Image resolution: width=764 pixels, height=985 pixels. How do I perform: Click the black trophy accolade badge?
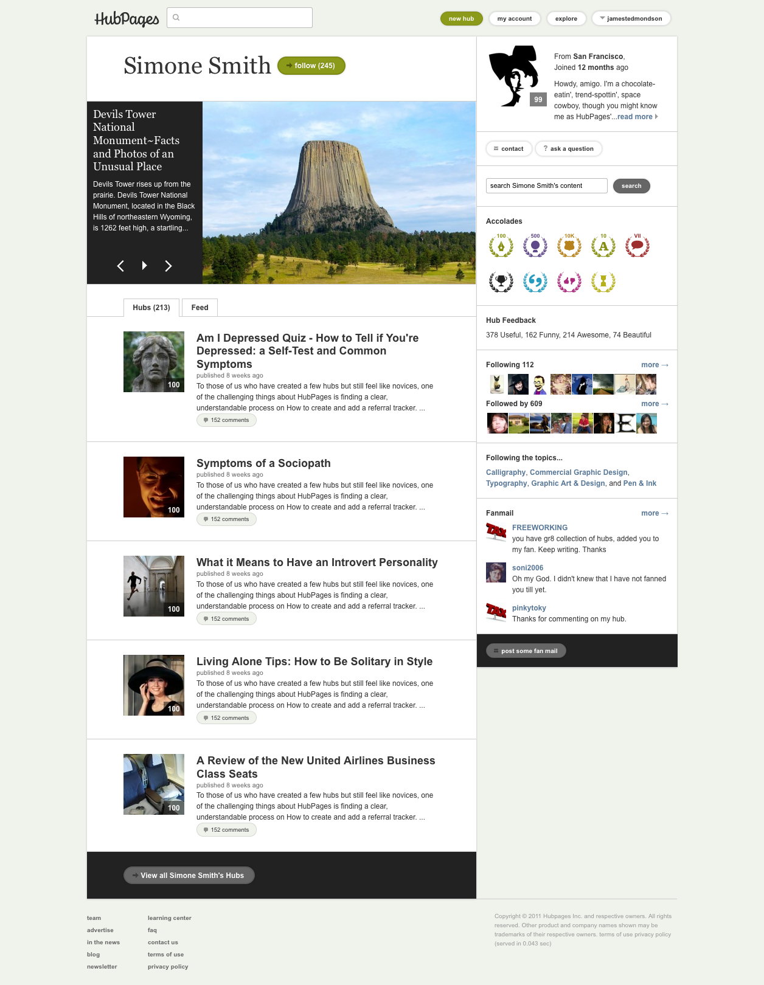[501, 282]
